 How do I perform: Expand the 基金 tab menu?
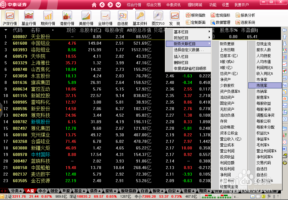pos(79,191)
